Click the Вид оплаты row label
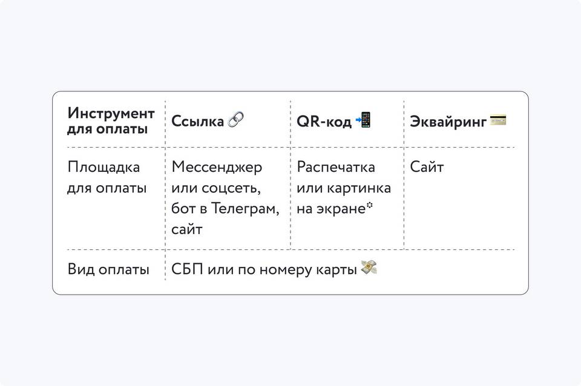 click(x=108, y=269)
